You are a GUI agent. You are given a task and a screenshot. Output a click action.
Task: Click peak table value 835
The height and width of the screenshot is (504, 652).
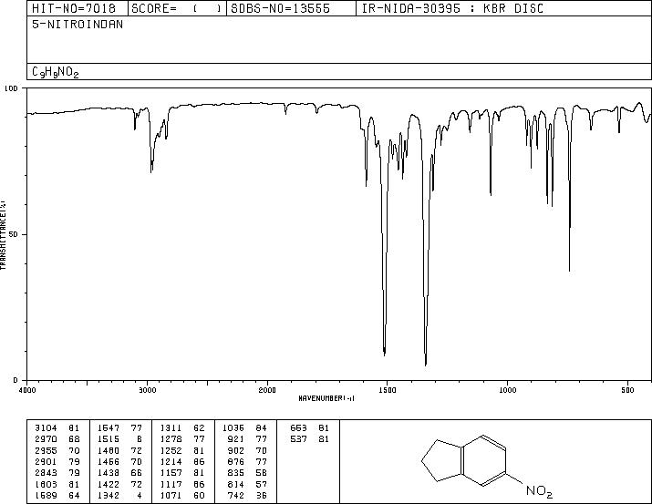236,473
